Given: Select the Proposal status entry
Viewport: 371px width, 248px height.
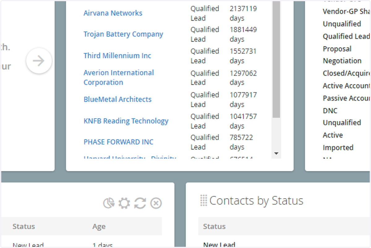Looking at the screenshot, I should click(x=337, y=49).
